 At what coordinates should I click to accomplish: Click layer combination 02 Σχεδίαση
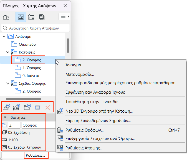point(19,133)
